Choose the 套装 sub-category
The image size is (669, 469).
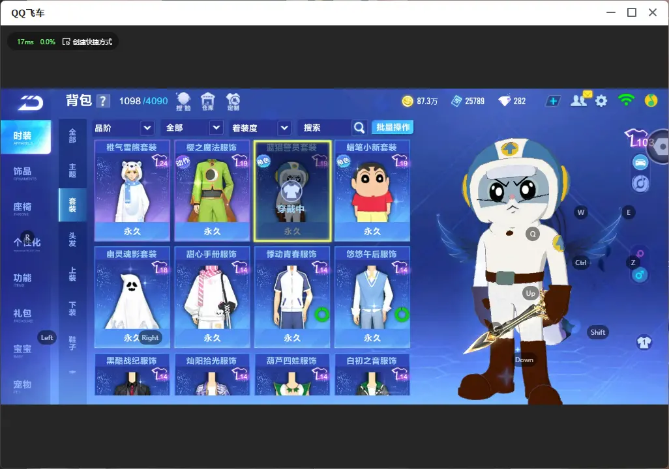point(72,205)
